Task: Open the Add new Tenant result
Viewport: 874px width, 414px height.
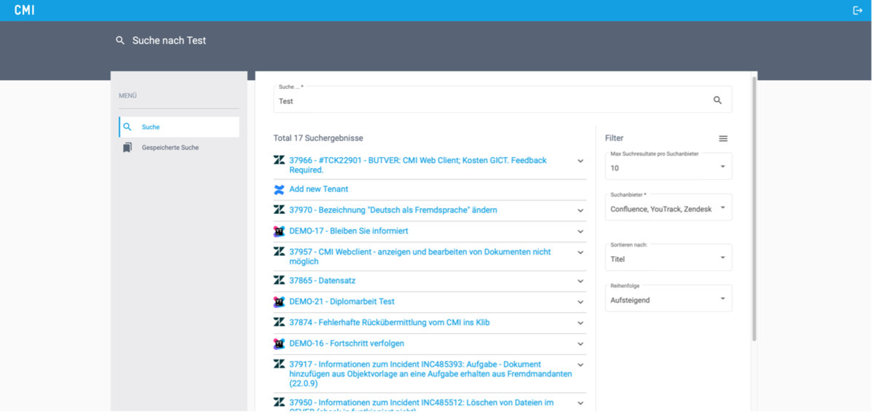Action: [x=318, y=189]
